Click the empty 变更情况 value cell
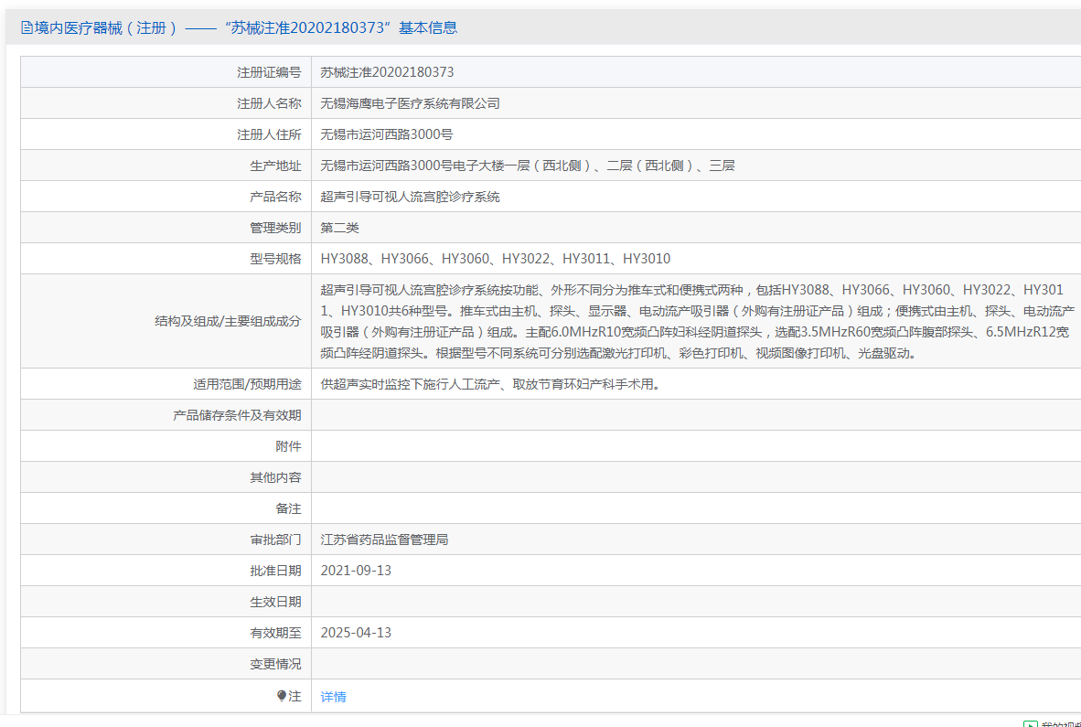Viewport: 1081px width, 727px height. 695,664
